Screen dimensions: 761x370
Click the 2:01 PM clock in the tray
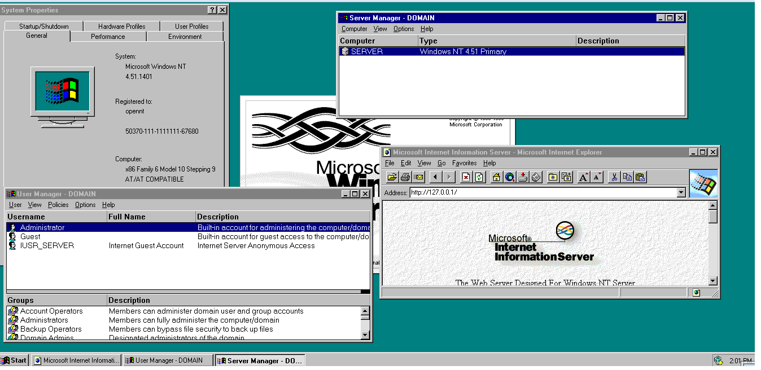pyautogui.click(x=740, y=360)
